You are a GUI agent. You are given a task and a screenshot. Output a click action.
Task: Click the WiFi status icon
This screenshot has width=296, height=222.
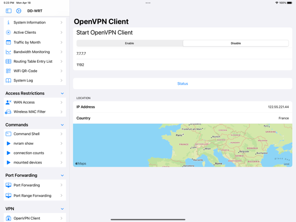277,3
